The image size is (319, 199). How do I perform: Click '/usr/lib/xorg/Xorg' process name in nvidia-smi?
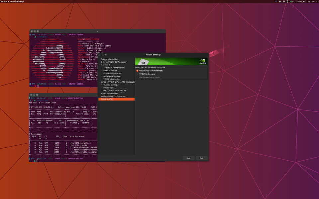(80, 143)
